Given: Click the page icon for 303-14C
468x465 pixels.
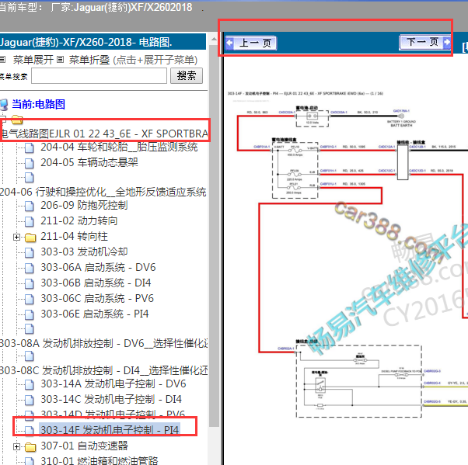Looking at the screenshot, I should coord(30,400).
